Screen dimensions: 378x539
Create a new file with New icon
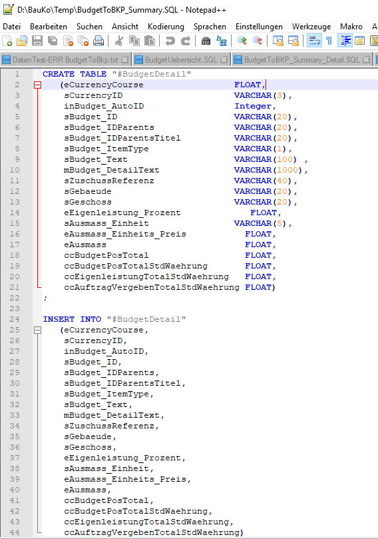[x=7, y=41]
